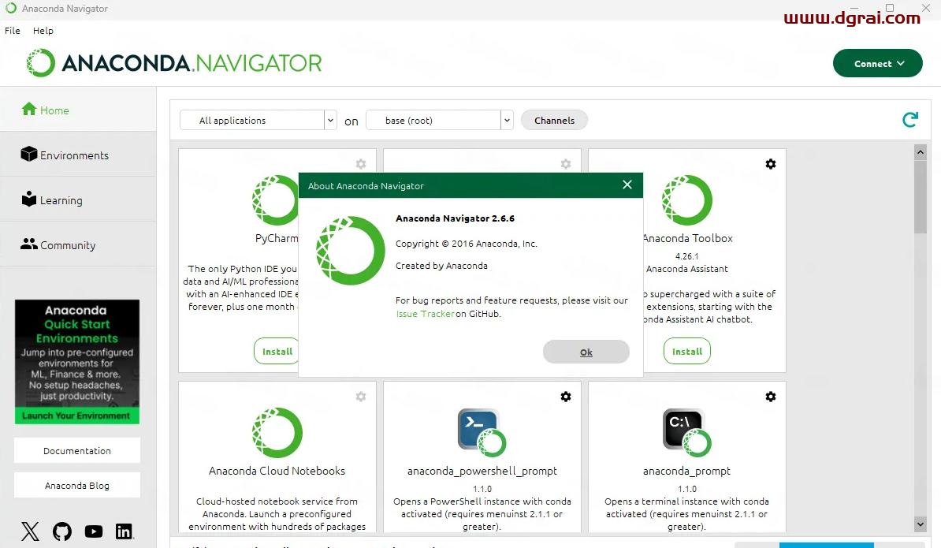Click the vertical scrollbar thumb in applications list
941x548 pixels.
tap(921, 197)
